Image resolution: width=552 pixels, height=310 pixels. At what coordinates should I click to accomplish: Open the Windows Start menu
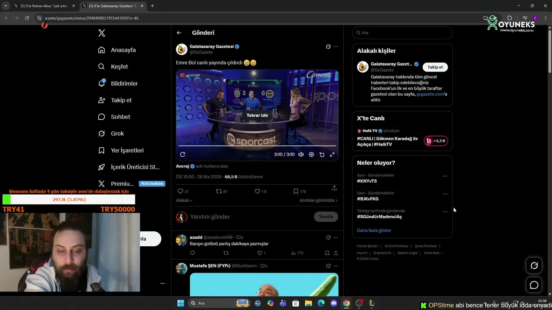point(181,303)
